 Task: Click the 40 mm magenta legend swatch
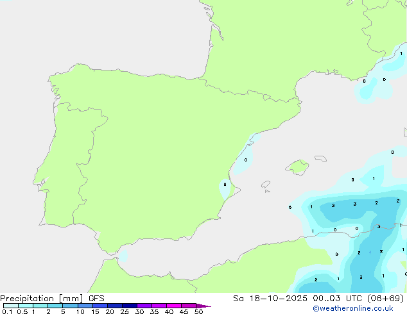click(174, 306)
